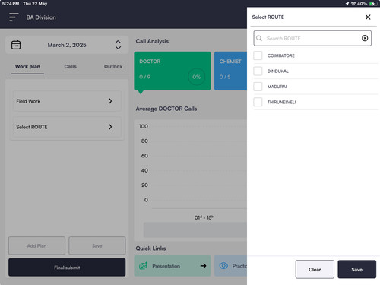Open the calendar date picker icon

[x=16, y=45]
